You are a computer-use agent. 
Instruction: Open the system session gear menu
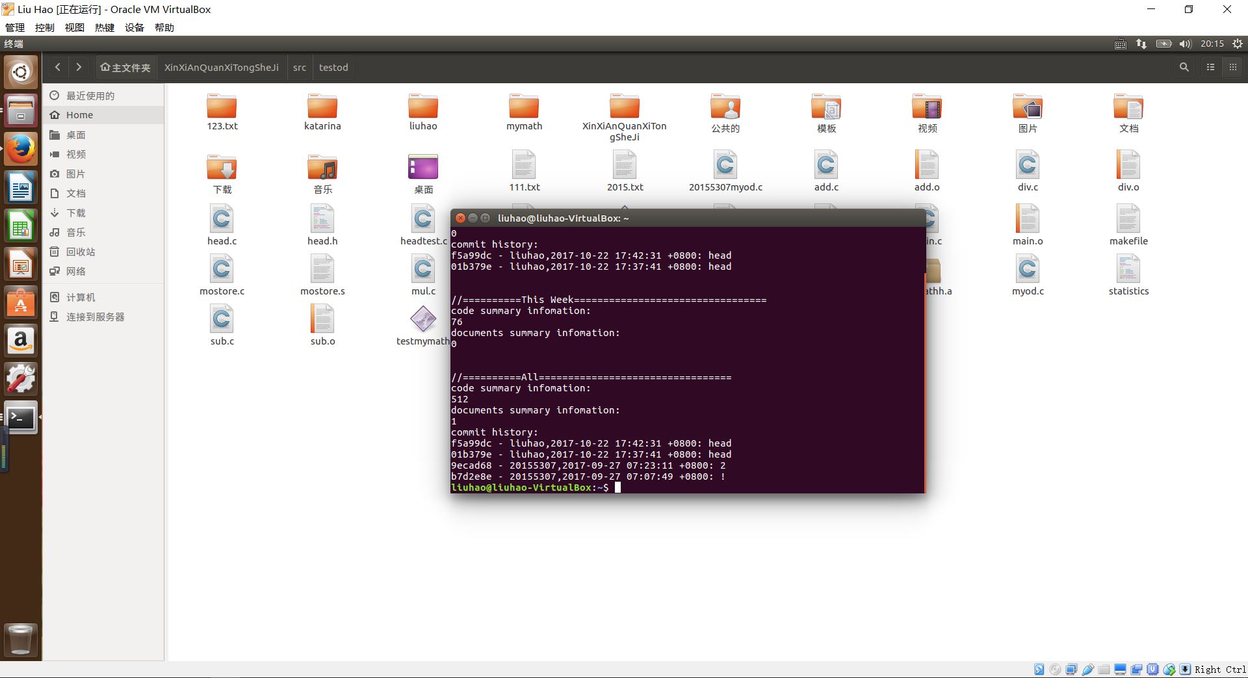1238,44
